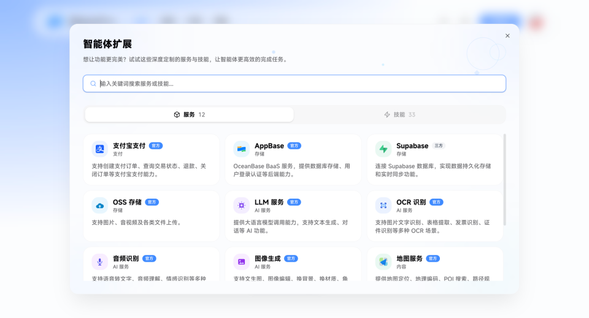
Task: Open the LLM 服务 service title
Action: (x=269, y=202)
